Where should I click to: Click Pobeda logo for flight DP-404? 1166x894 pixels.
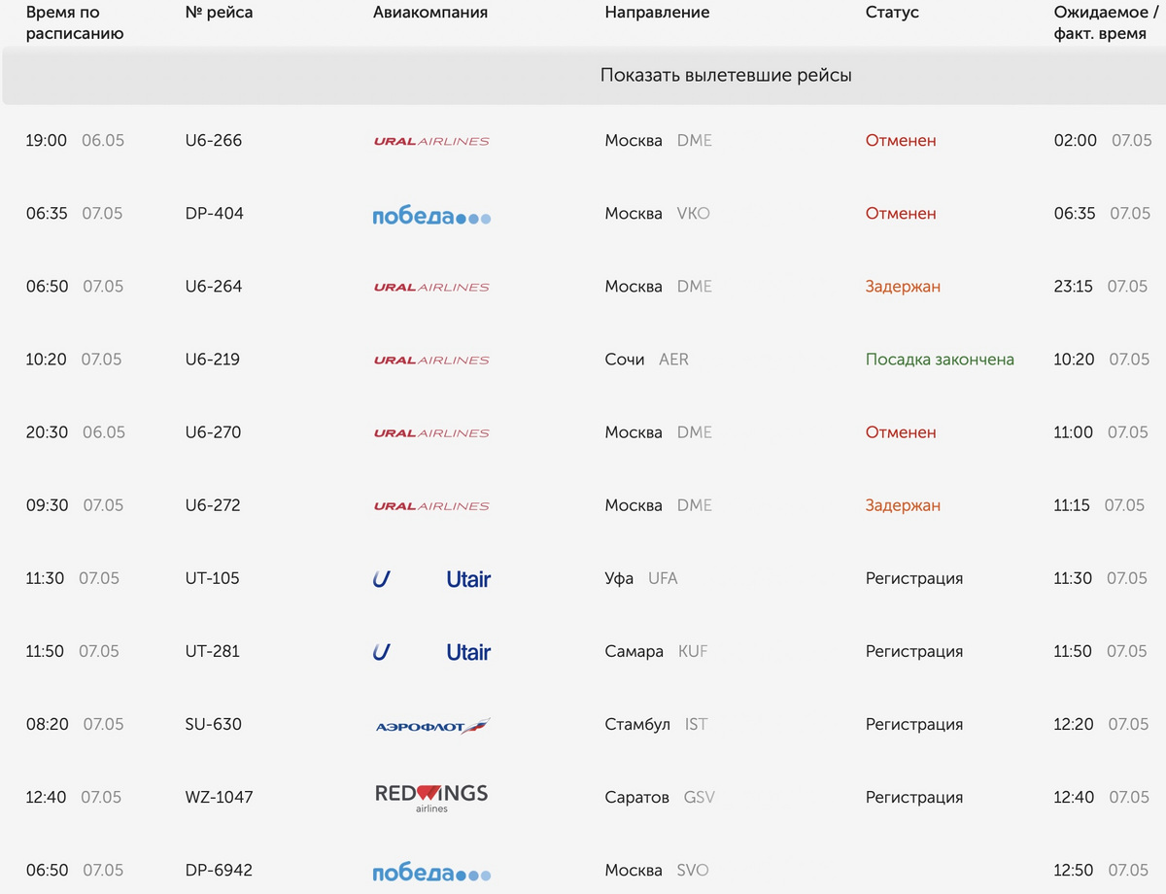[431, 216]
